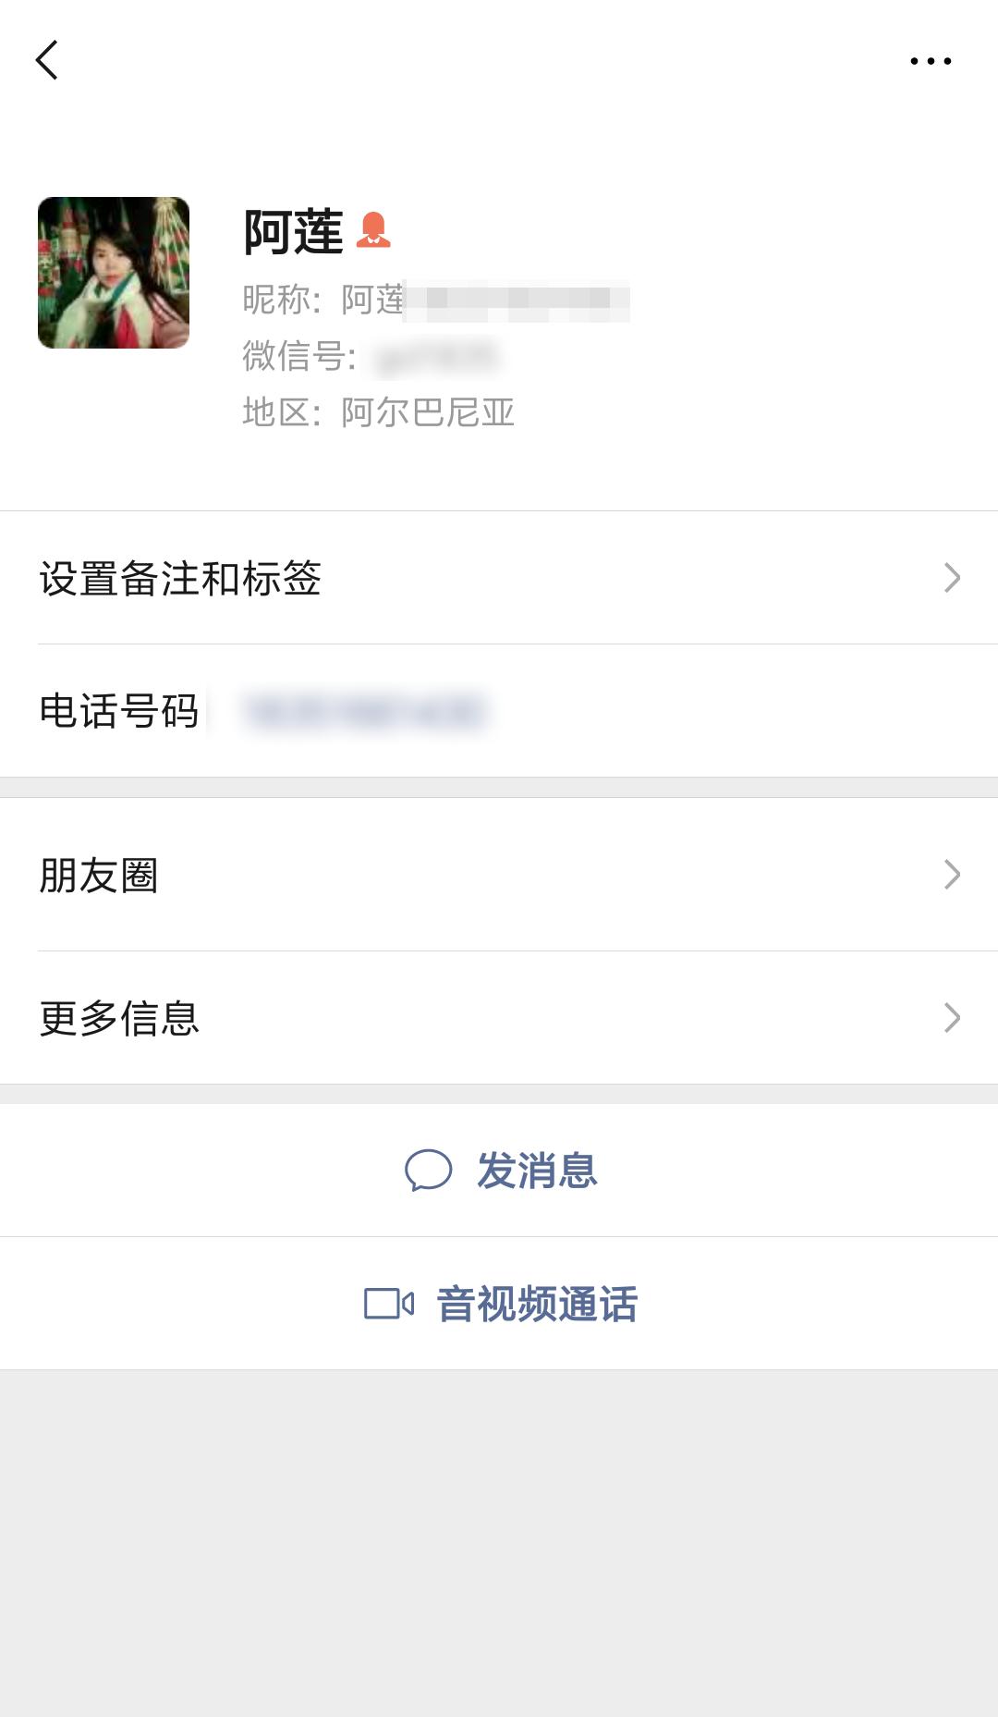The image size is (998, 1717).
Task: Expand the 设置备注和标签 chevron arrow
Action: 952,578
